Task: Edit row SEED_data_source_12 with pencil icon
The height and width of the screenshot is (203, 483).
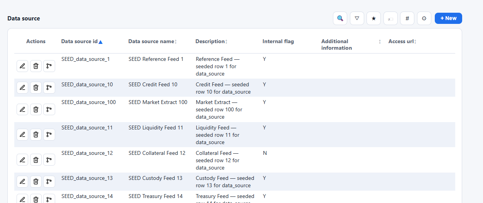Action: tap(22, 159)
